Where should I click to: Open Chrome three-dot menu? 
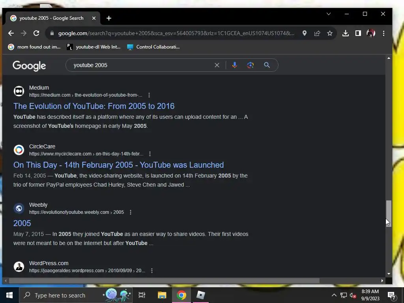(383, 33)
